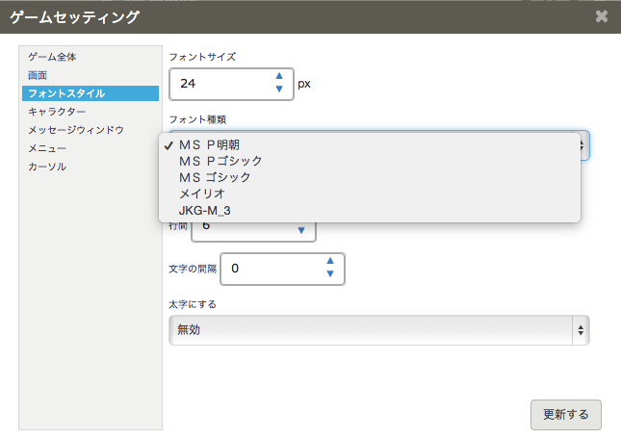
Task: Increase font size with up arrow
Action: tap(279, 76)
